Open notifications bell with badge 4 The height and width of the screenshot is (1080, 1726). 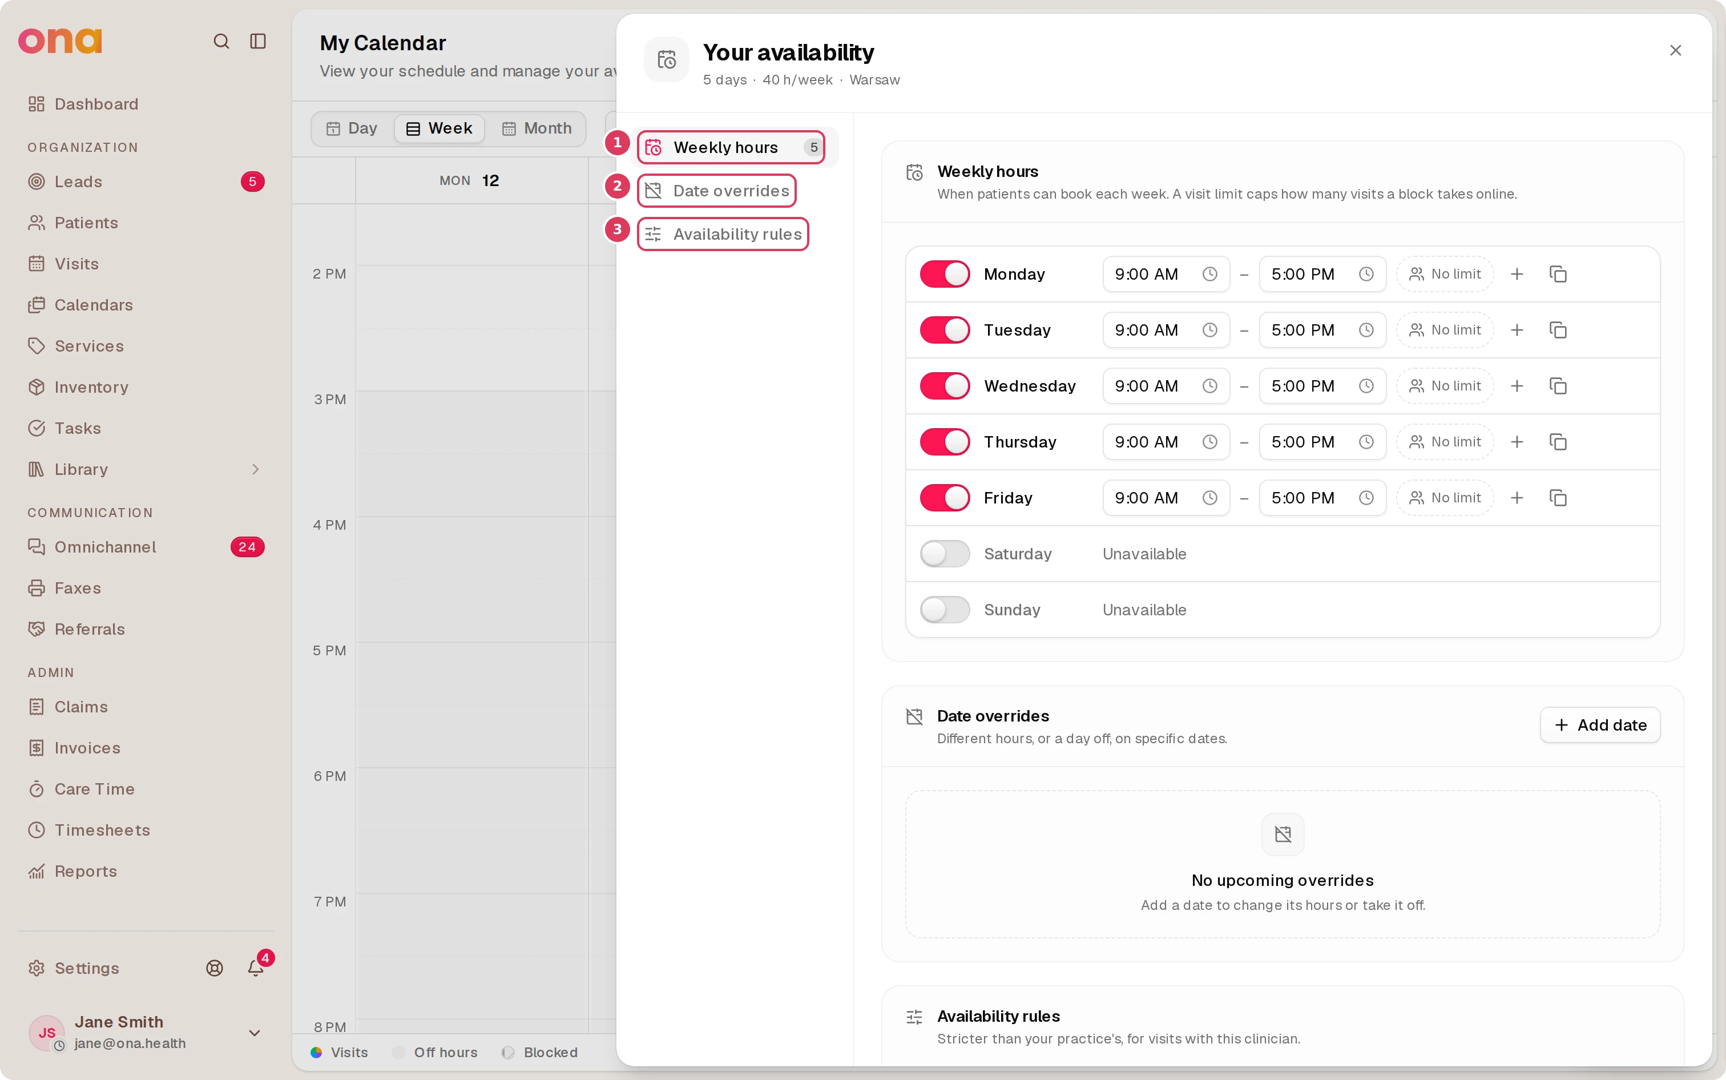[x=256, y=968]
